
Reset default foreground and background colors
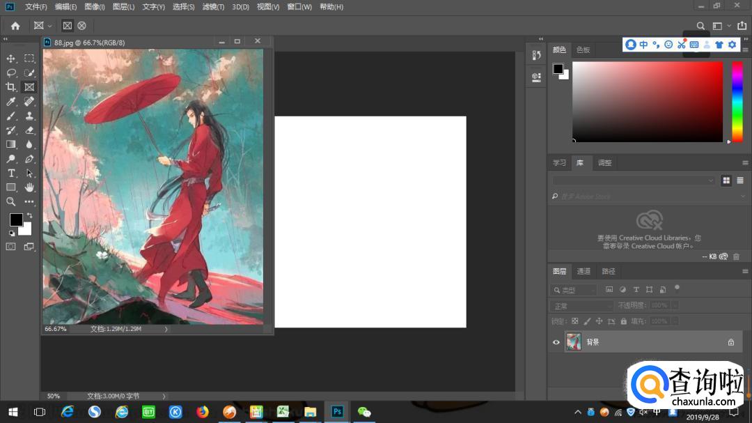(x=12, y=233)
